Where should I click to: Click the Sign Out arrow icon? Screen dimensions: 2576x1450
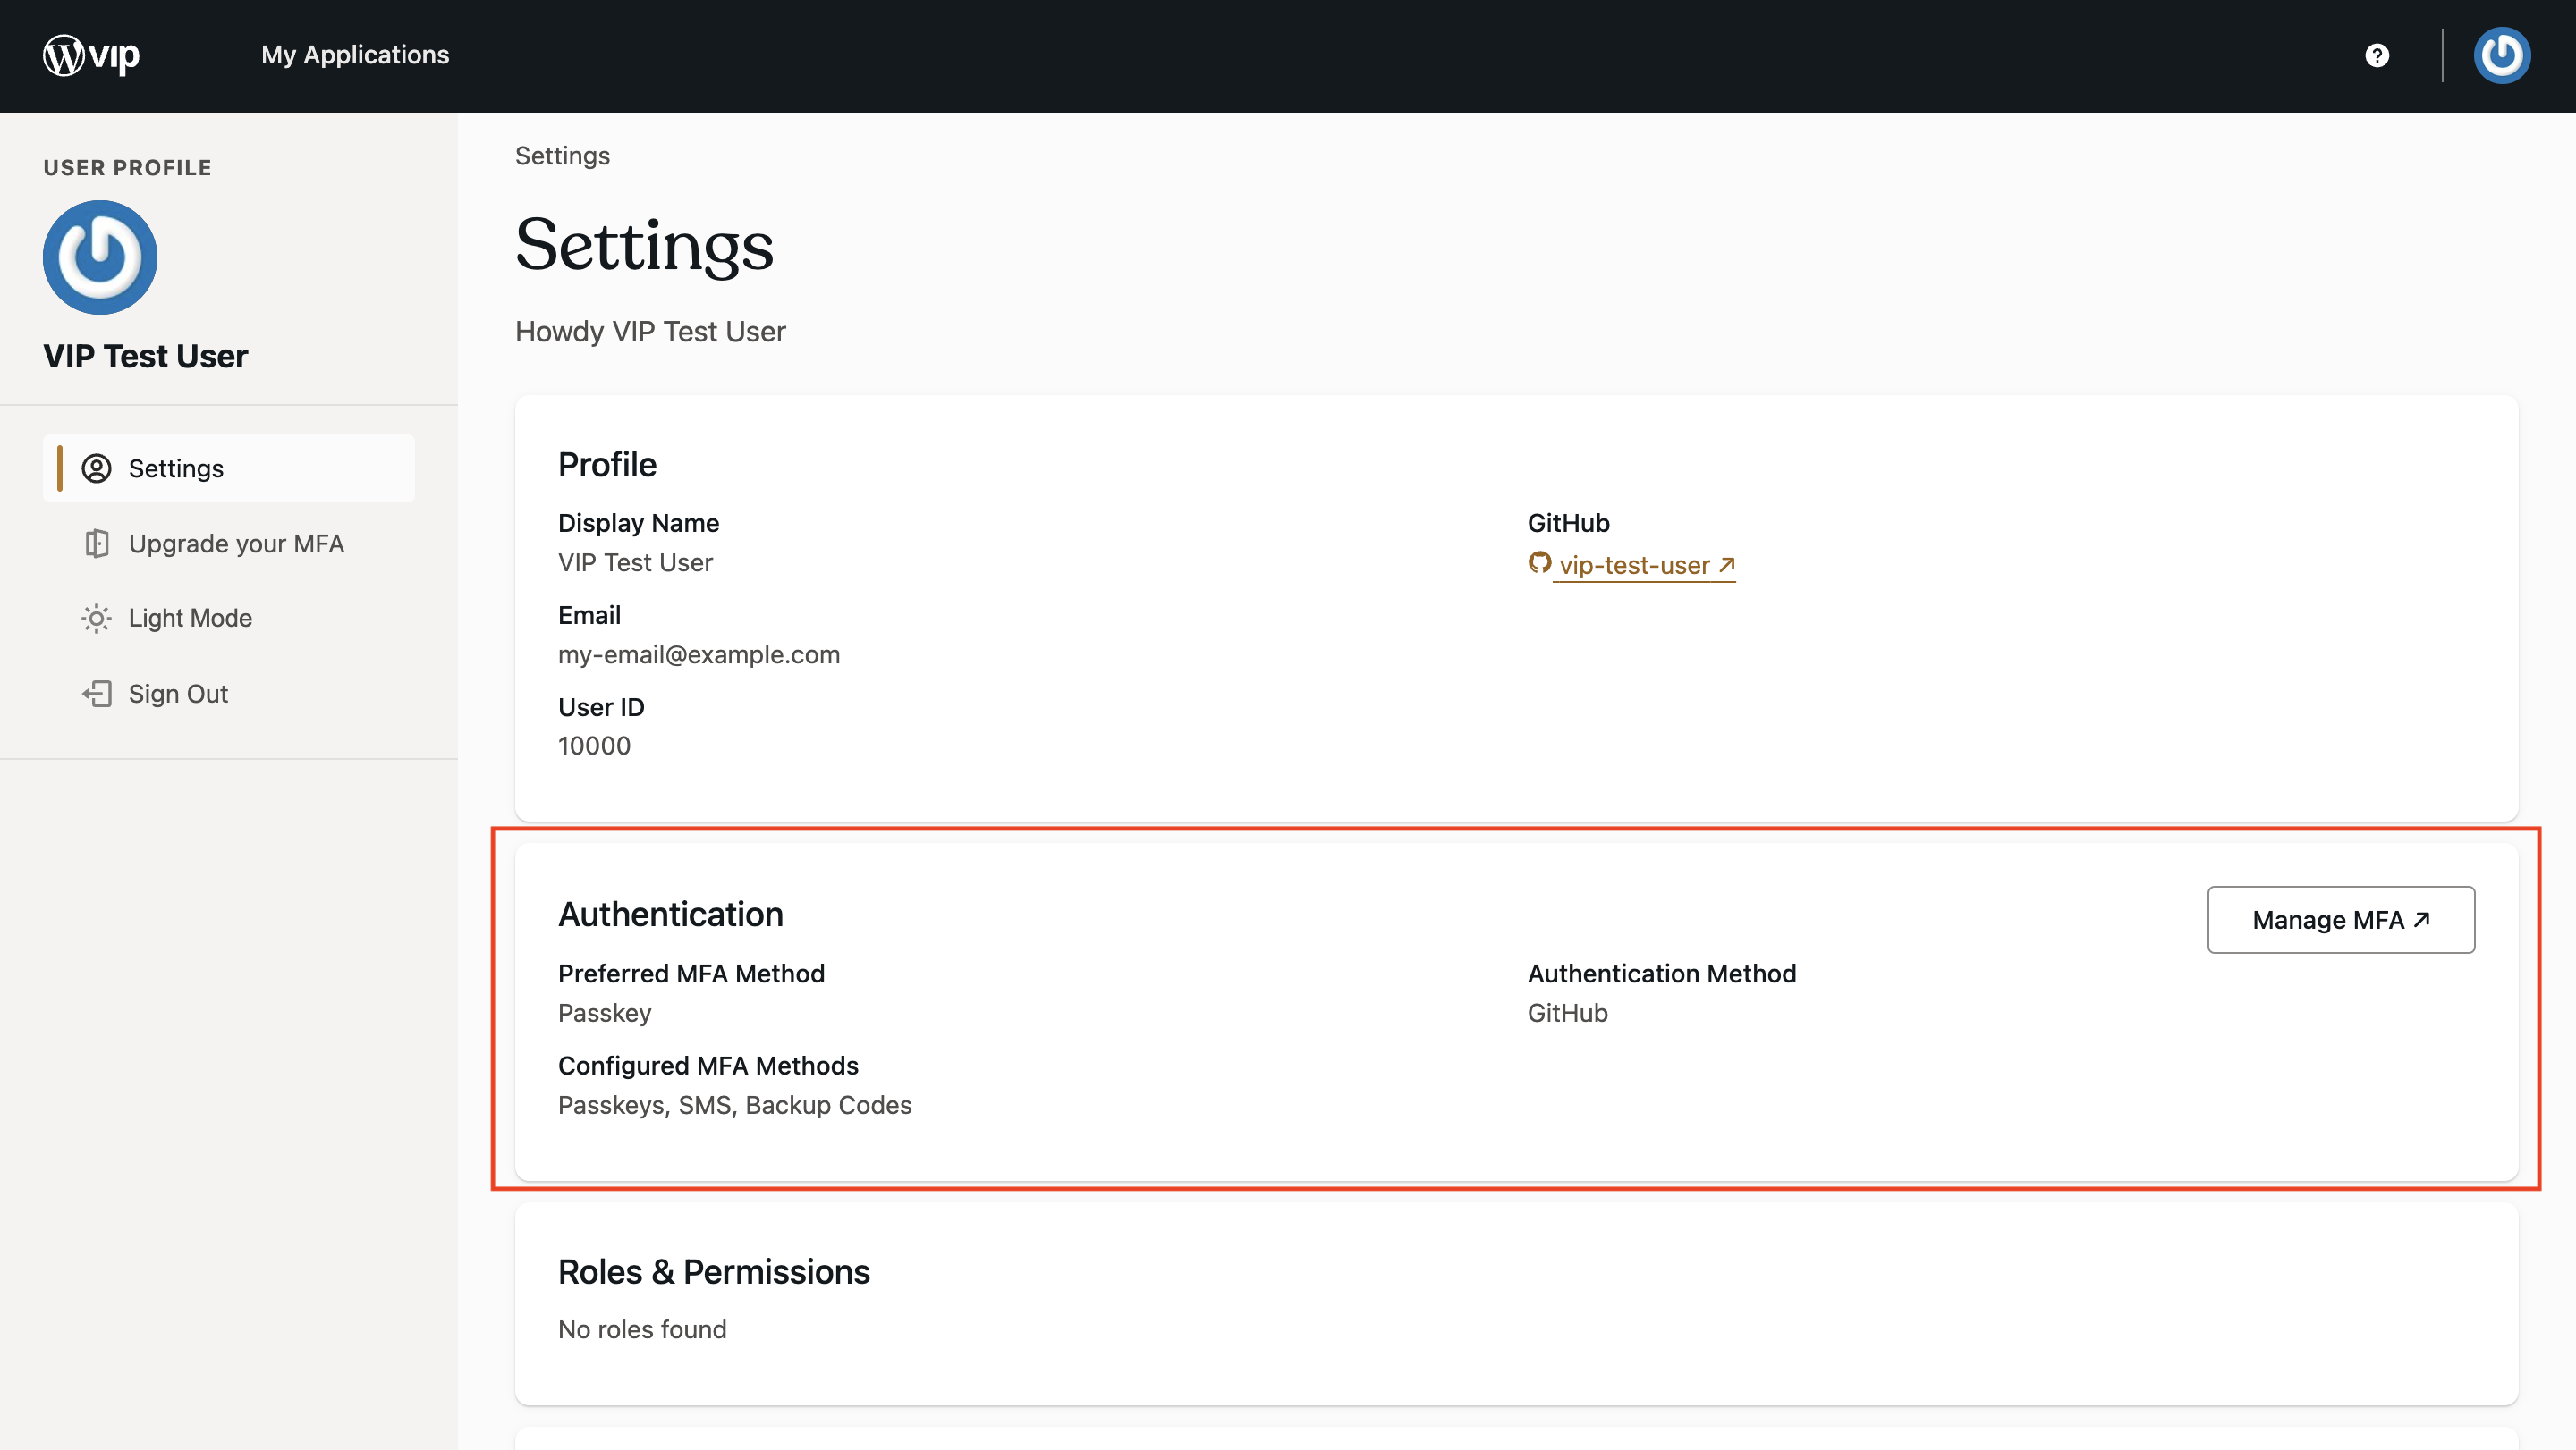96,694
